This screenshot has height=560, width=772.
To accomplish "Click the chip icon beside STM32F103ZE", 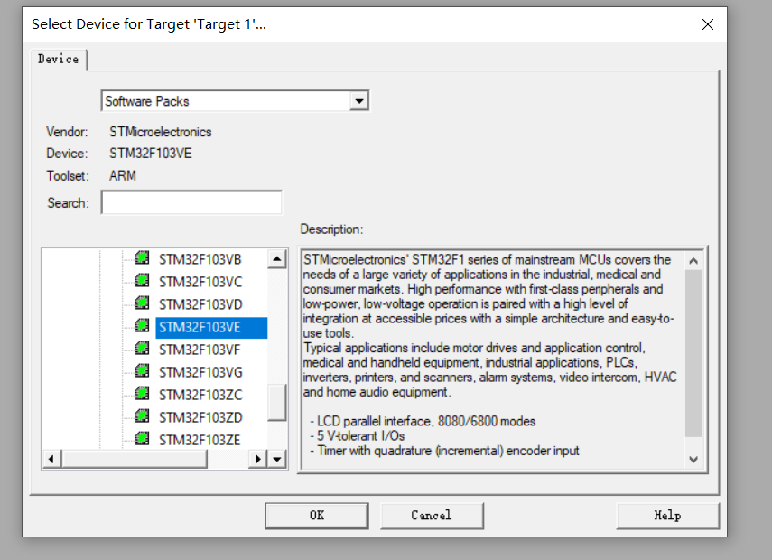I will point(143,438).
